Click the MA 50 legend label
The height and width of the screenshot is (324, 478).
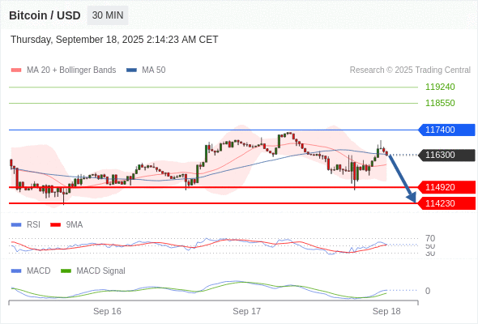pyautogui.click(x=154, y=70)
